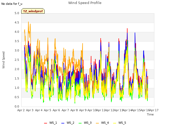Select the TZ_windprof annotation label

tap(33, 11)
